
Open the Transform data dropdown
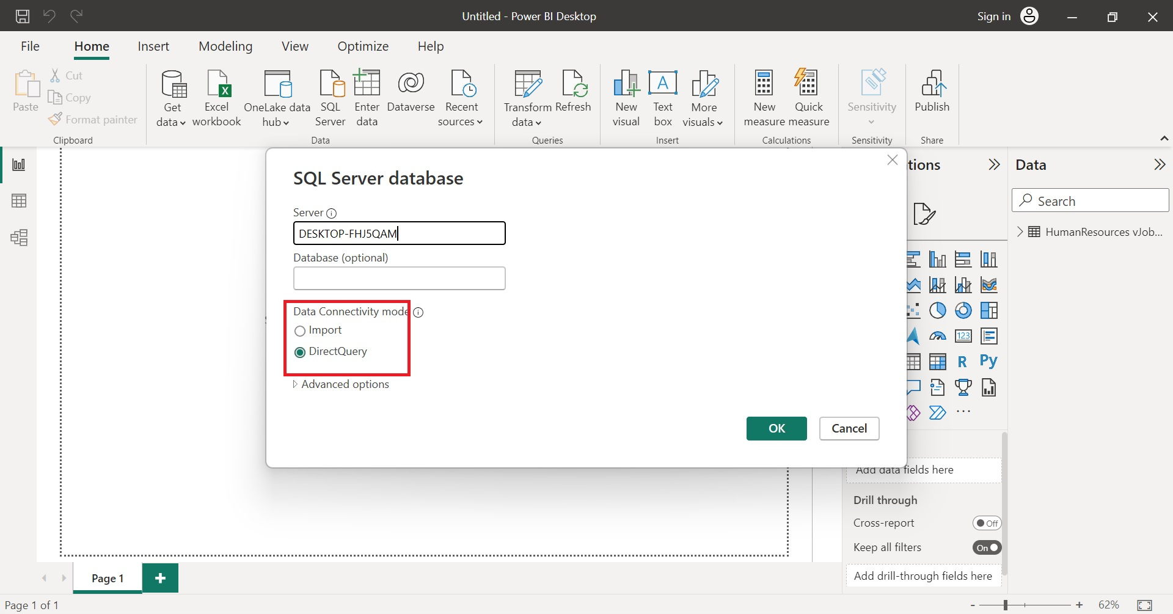(x=527, y=98)
